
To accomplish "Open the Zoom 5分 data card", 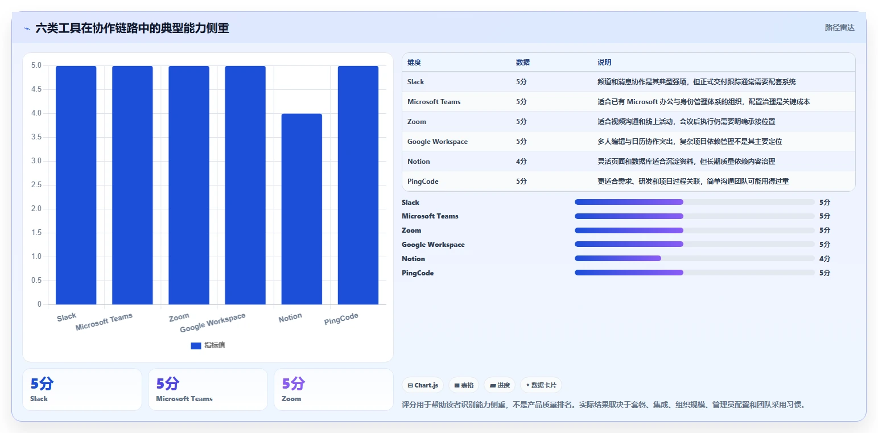I will tap(333, 389).
